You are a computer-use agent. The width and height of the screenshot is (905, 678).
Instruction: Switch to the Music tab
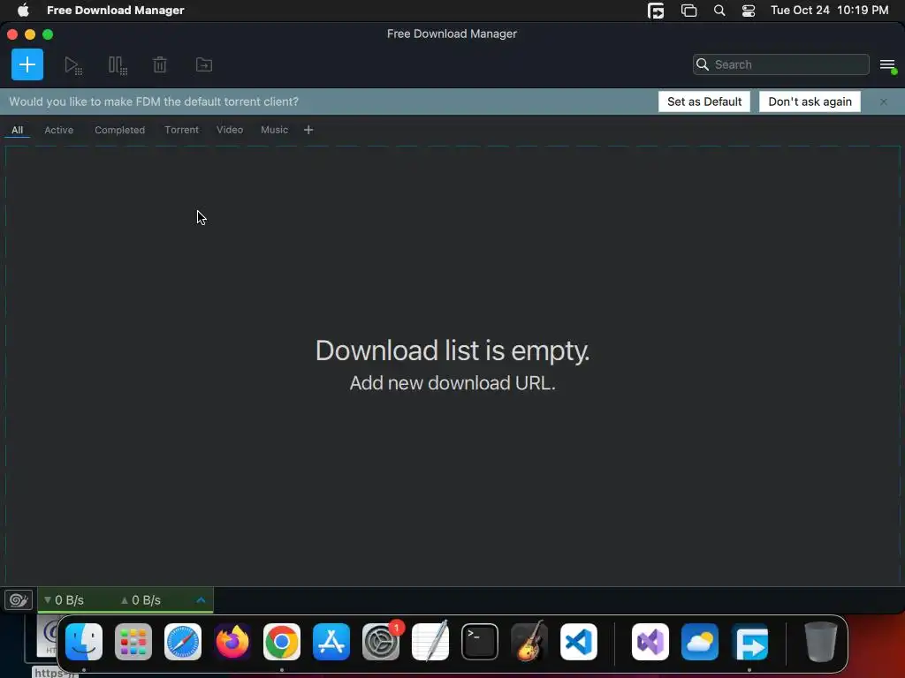pyautogui.click(x=274, y=130)
